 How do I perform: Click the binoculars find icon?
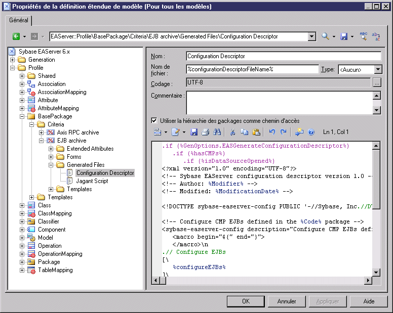(217, 132)
